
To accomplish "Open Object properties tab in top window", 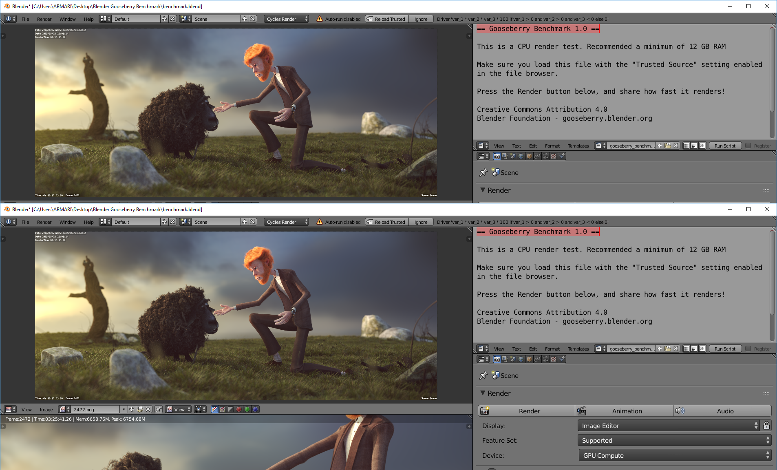I will point(529,156).
